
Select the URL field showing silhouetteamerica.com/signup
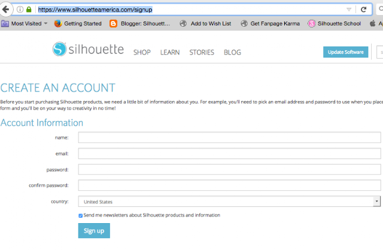click(x=190, y=10)
